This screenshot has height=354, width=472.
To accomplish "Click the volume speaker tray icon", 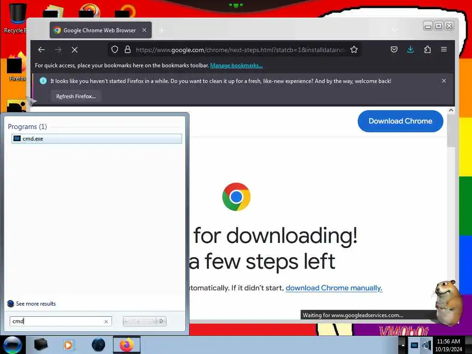I will 426,345.
